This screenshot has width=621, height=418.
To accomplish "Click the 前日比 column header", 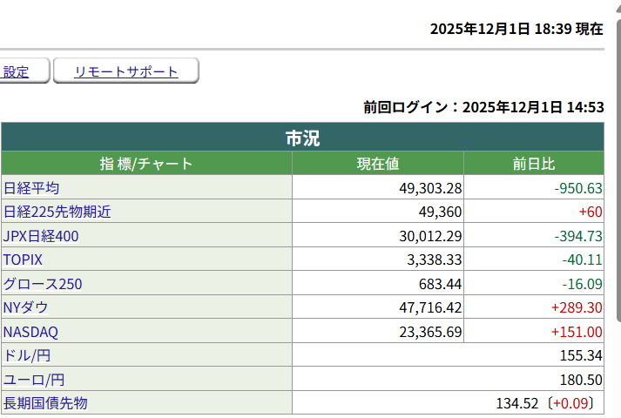I will coord(533,164).
